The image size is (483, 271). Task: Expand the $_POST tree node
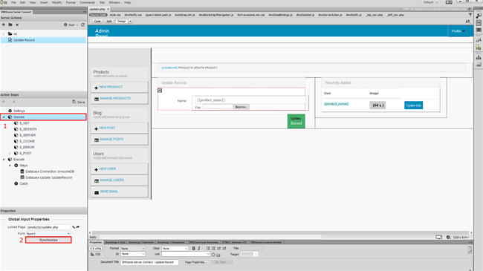10,154
